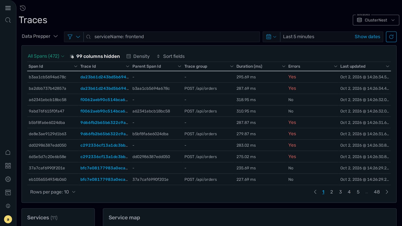Change Rows per page: 10 setting
Image resolution: width=402 pixels, height=226 pixels.
(53, 192)
